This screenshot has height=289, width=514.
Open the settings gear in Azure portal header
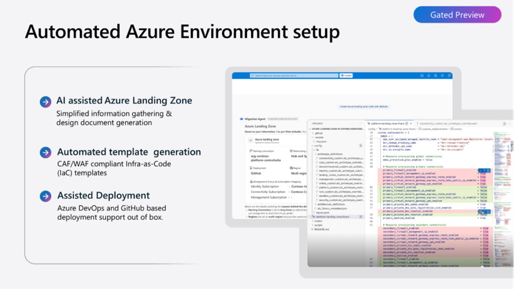point(435,75)
